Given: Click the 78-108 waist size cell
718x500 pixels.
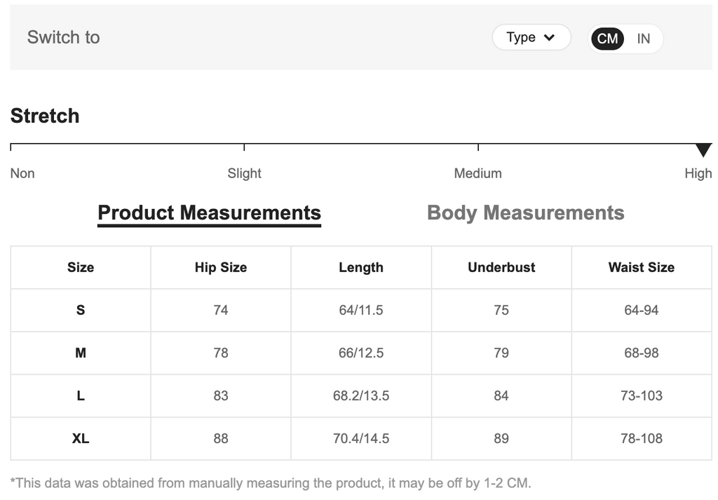Looking at the screenshot, I should 642,438.
